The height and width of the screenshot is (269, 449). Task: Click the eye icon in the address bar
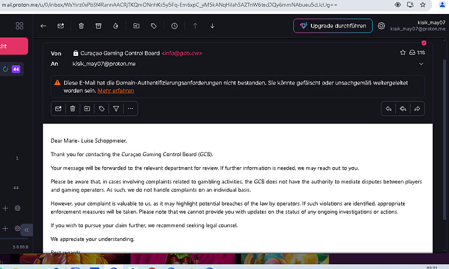[398, 5]
